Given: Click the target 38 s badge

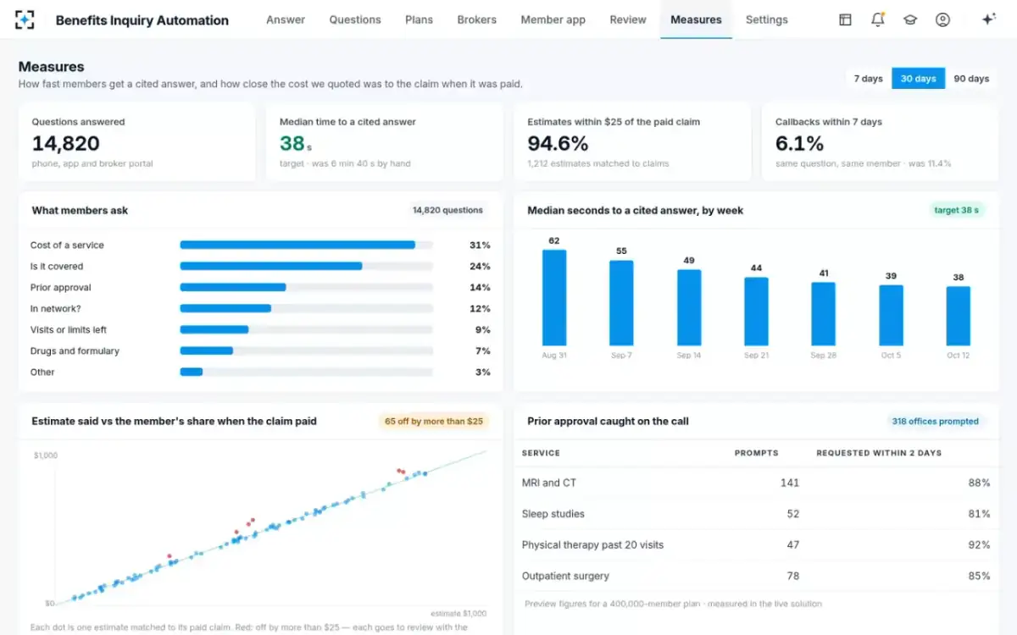Looking at the screenshot, I should click(957, 210).
